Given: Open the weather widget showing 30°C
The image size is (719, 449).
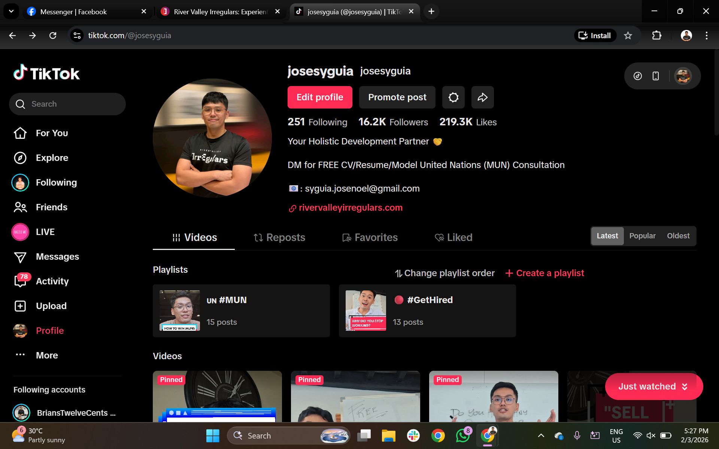Looking at the screenshot, I should pos(38,436).
